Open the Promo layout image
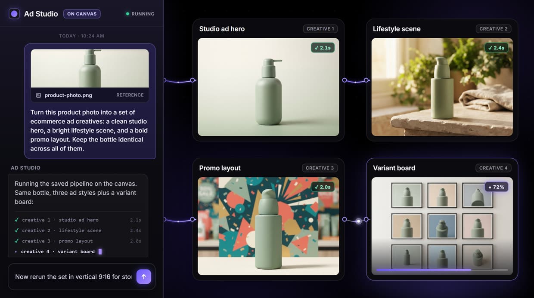Viewport: 534px width, 298px height. pos(268,226)
